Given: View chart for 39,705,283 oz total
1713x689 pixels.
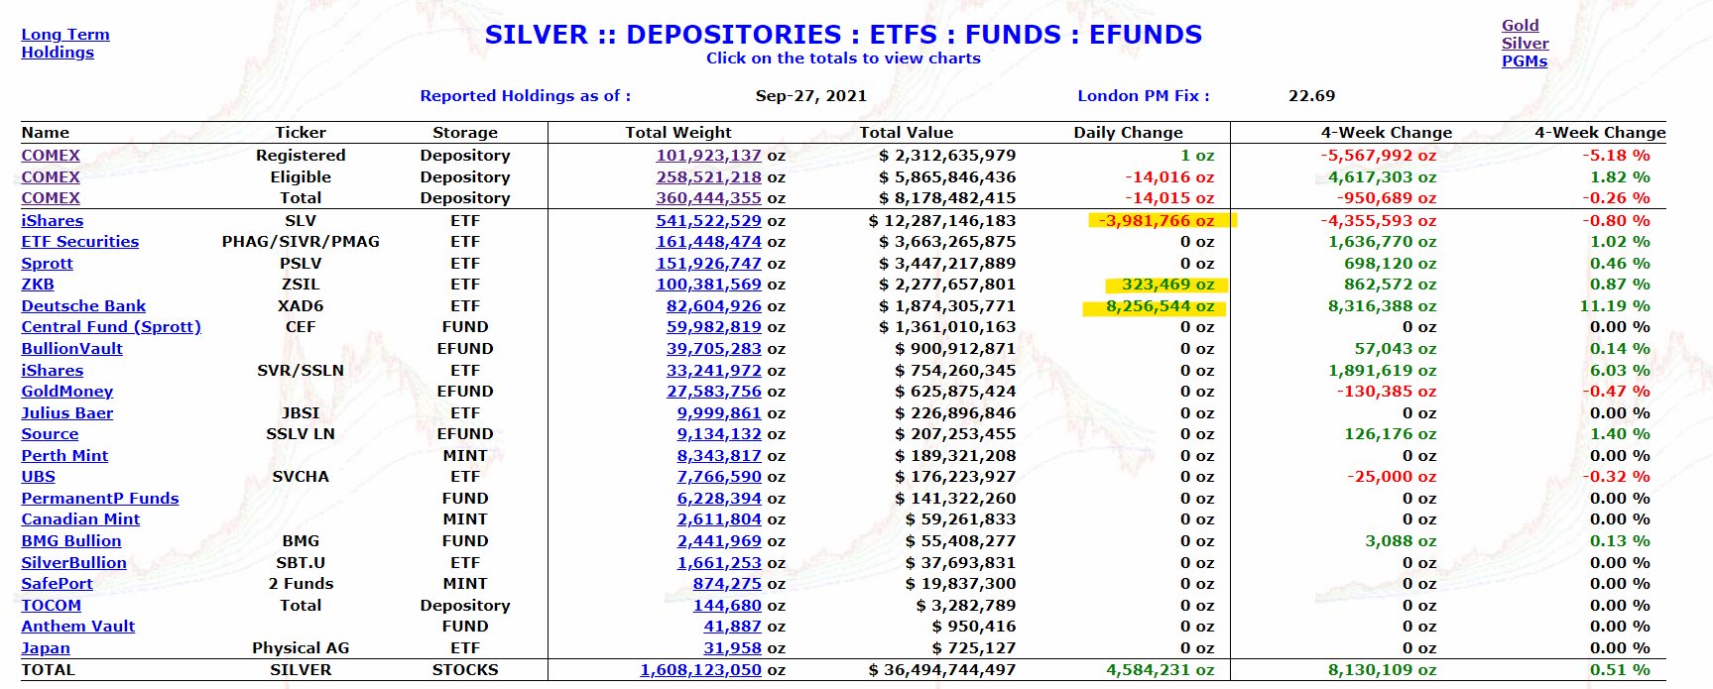Looking at the screenshot, I should [x=714, y=349].
